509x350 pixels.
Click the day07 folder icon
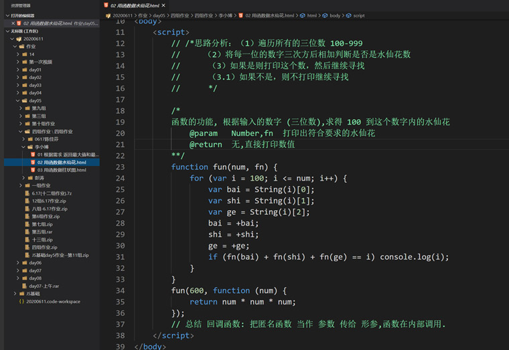[x=25, y=270]
